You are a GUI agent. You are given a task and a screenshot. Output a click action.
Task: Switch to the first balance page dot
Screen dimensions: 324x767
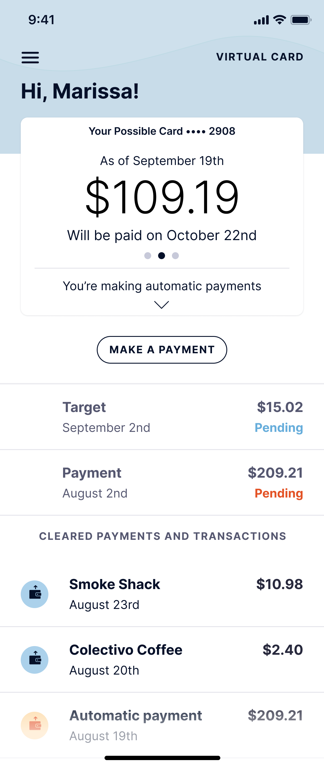click(148, 256)
